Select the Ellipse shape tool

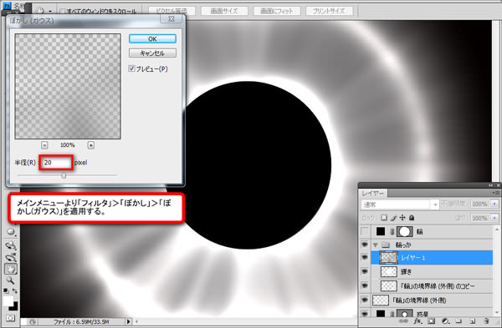[x=11, y=232]
